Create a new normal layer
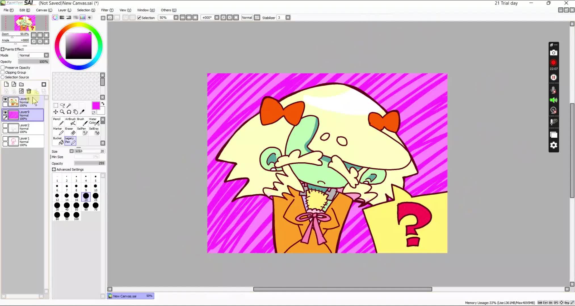The width and height of the screenshot is (575, 306). click(x=6, y=84)
